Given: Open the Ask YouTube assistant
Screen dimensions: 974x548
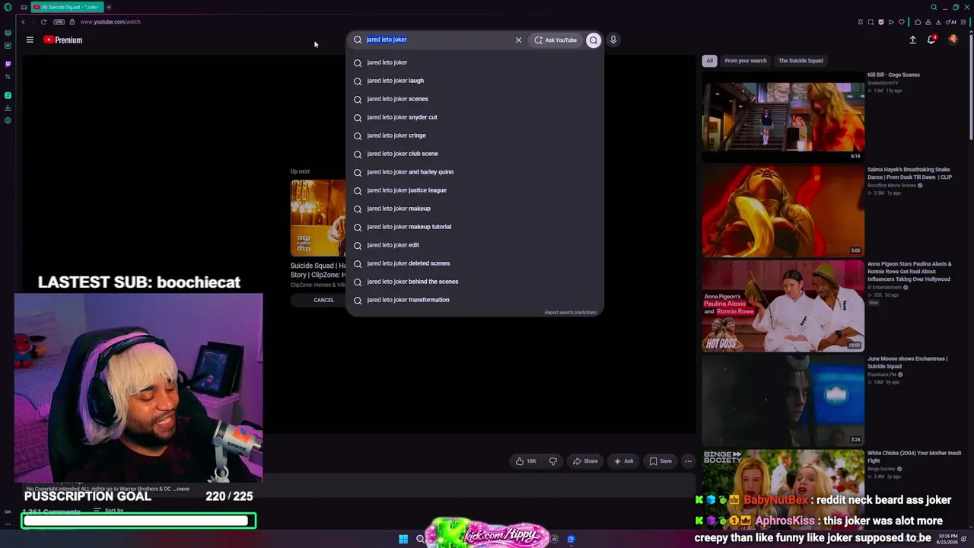Looking at the screenshot, I should [556, 40].
